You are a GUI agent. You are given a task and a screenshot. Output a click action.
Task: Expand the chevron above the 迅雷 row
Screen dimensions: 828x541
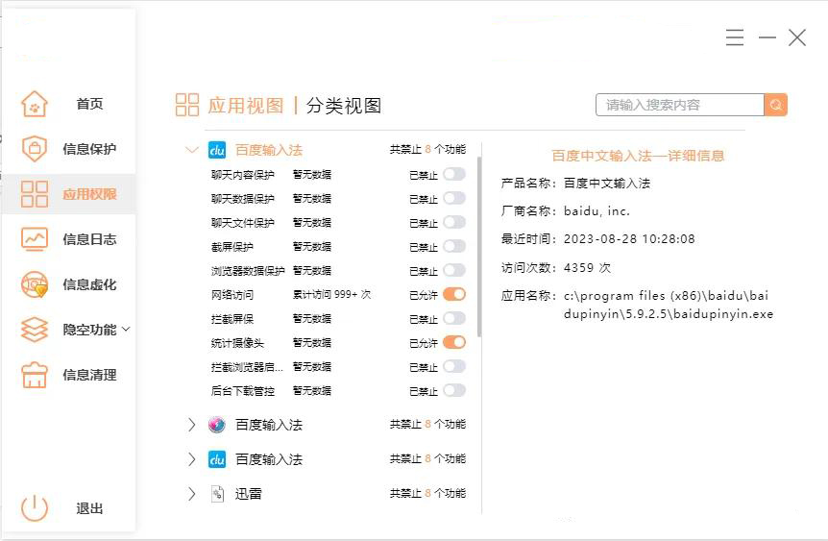pyautogui.click(x=192, y=459)
